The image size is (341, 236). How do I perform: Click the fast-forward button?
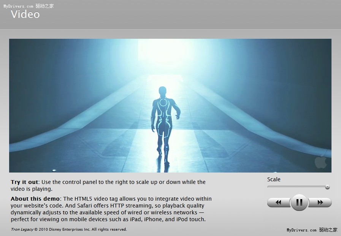320,203
